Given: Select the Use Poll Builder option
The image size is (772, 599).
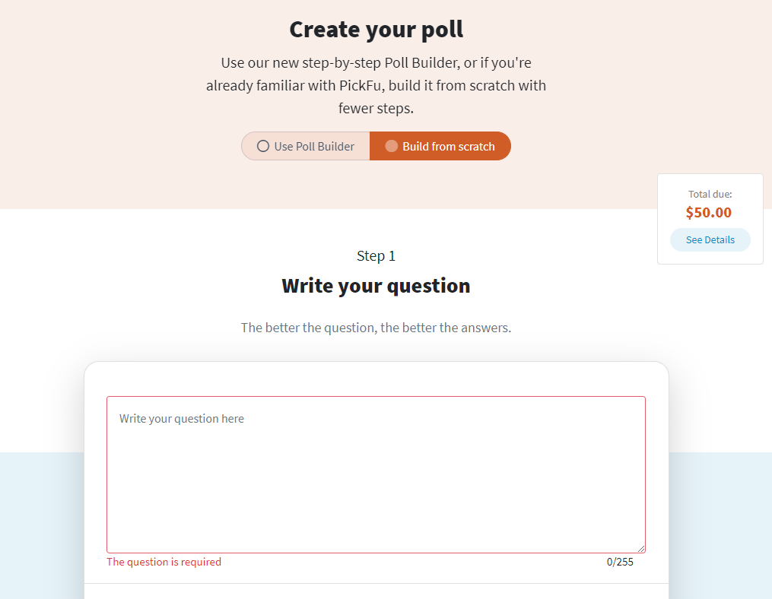Looking at the screenshot, I should pyautogui.click(x=306, y=146).
